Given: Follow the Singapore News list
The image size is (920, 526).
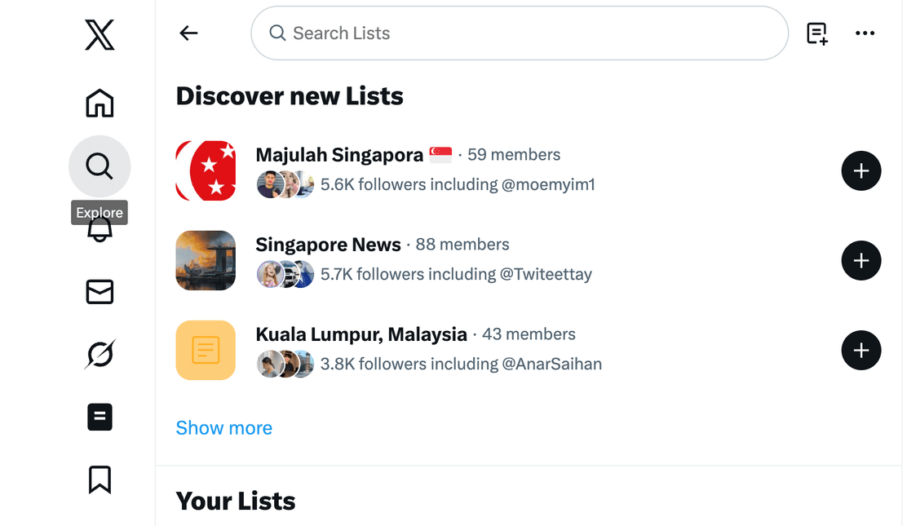Looking at the screenshot, I should coord(860,260).
